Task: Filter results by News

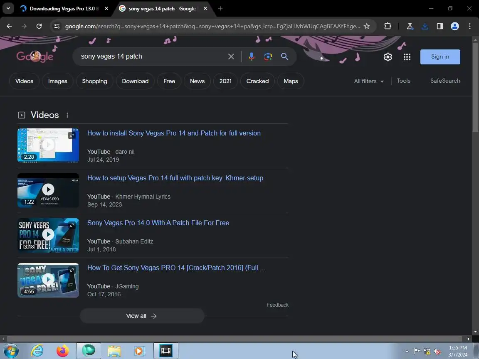Action: tap(198, 81)
